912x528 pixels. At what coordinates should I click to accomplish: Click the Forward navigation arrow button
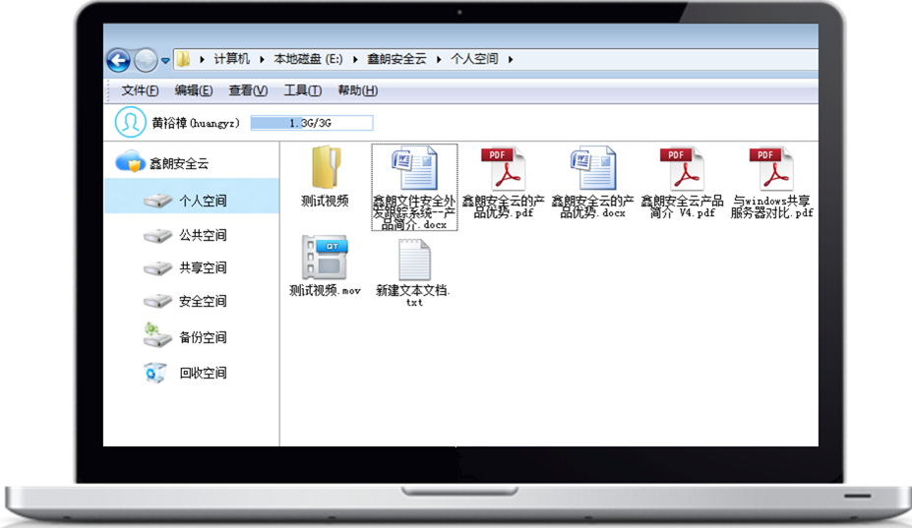point(146,61)
